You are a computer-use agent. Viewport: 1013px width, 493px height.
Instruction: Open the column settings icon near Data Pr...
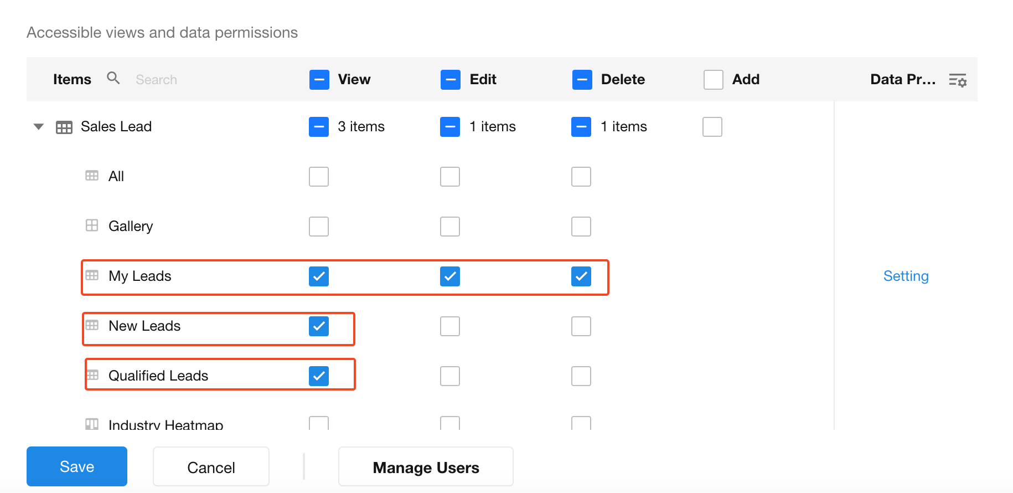(x=957, y=80)
